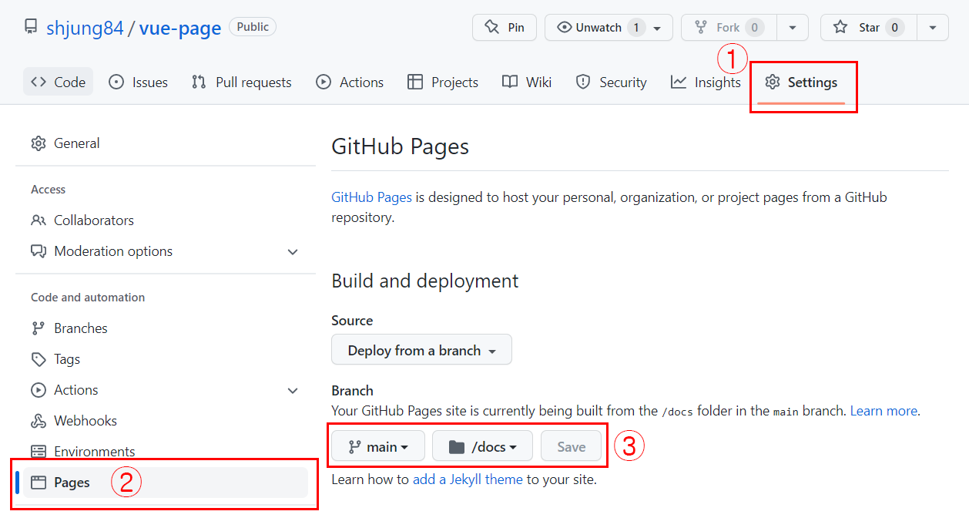Screen dimensions: 969x518
Task: Pin this repository with the Pin button
Action: point(505,27)
